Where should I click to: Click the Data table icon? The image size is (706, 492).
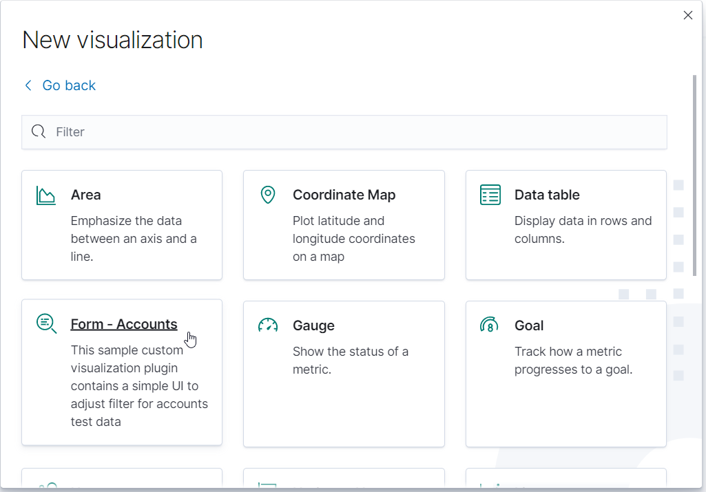coord(490,195)
